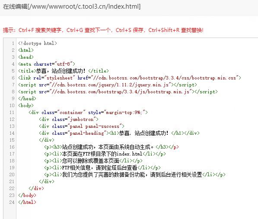This screenshot has width=258, height=219.
Task: Click the opening body tag
Action: 26,105
